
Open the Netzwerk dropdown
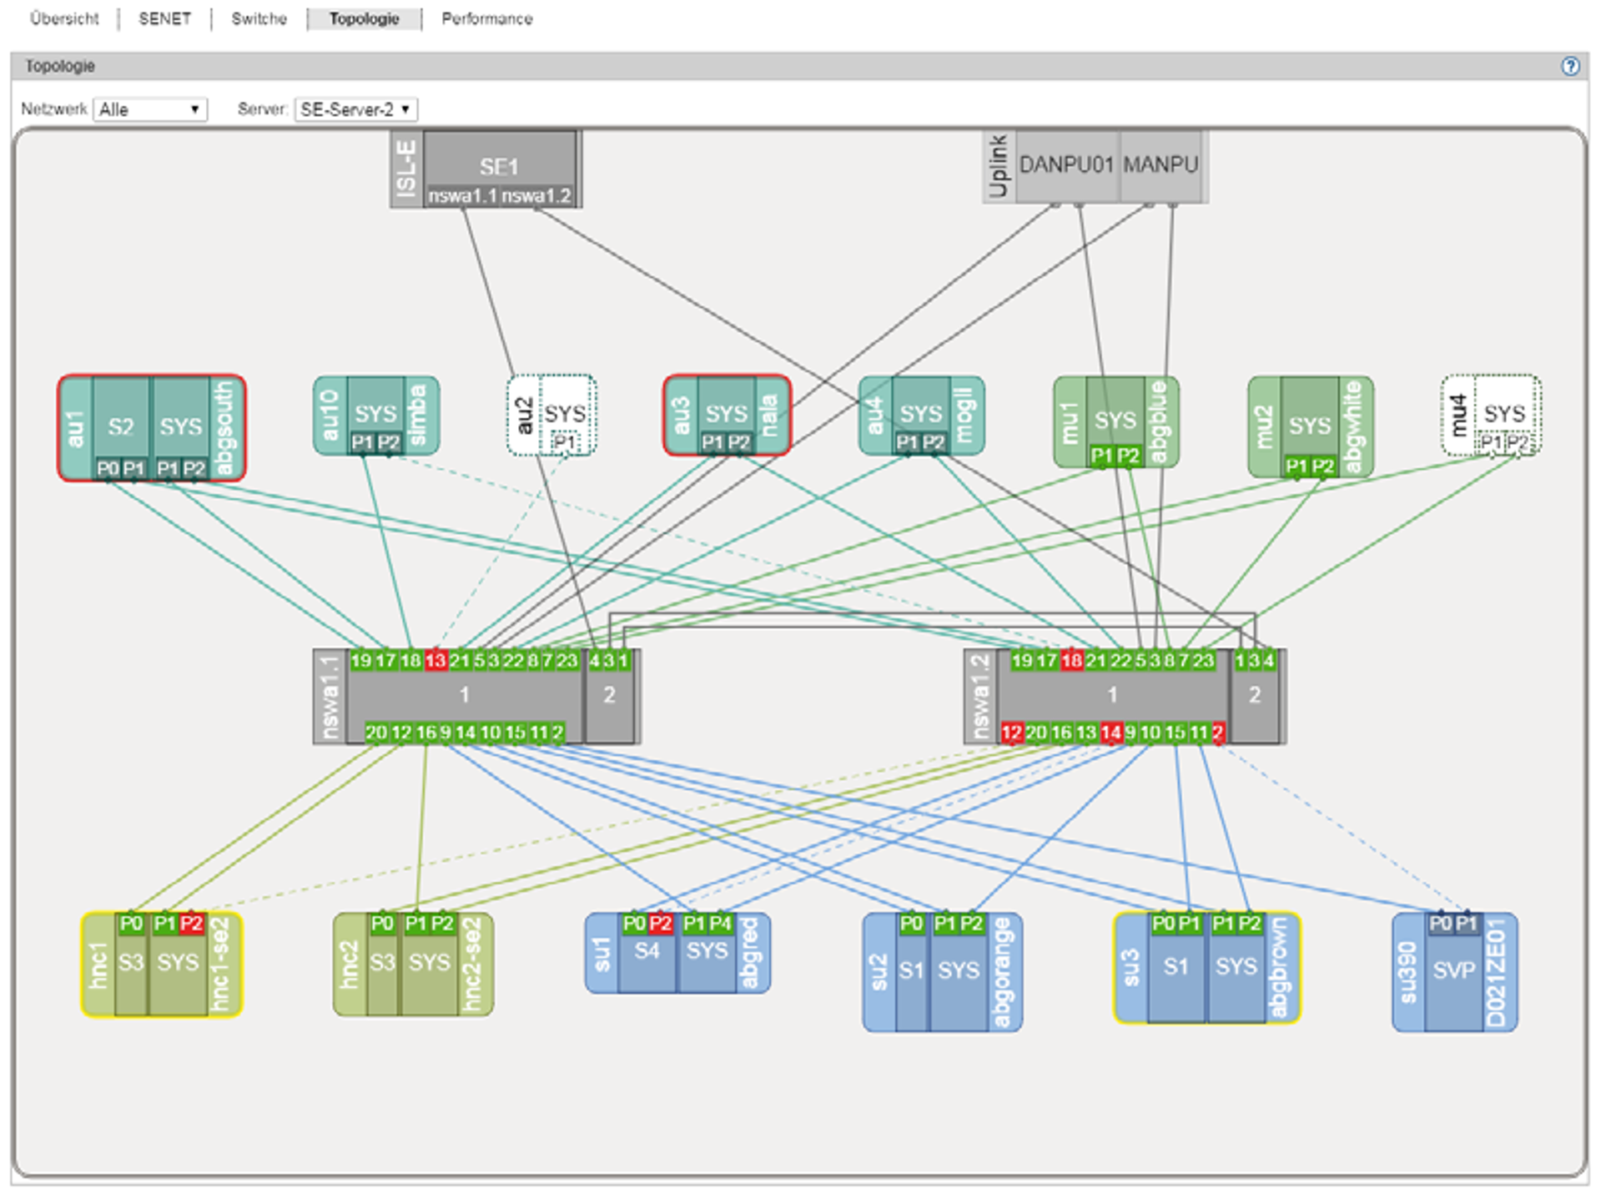tap(150, 109)
